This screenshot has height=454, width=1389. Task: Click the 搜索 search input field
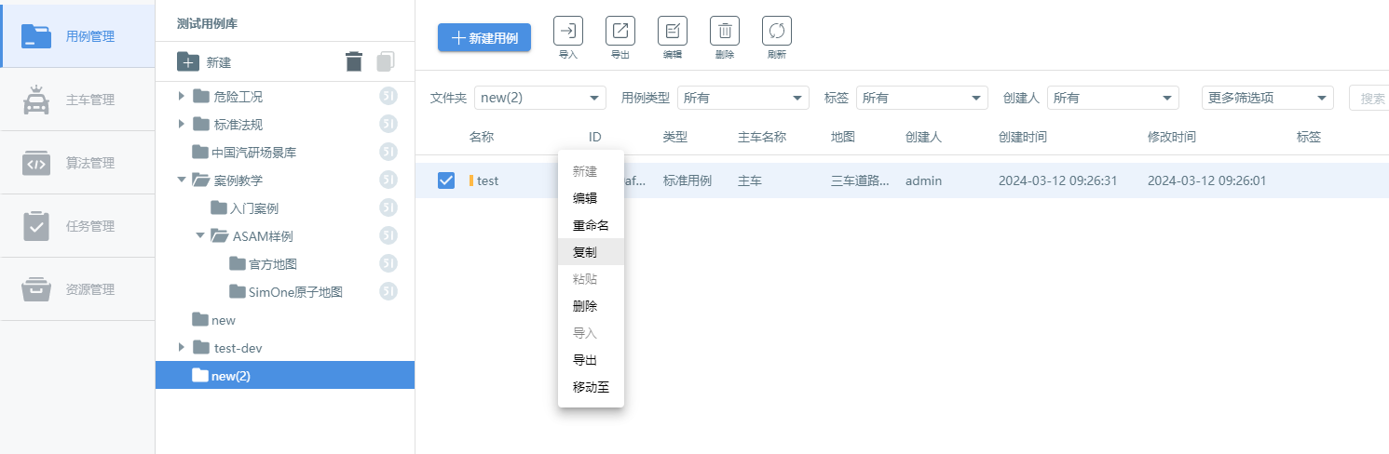(1369, 98)
